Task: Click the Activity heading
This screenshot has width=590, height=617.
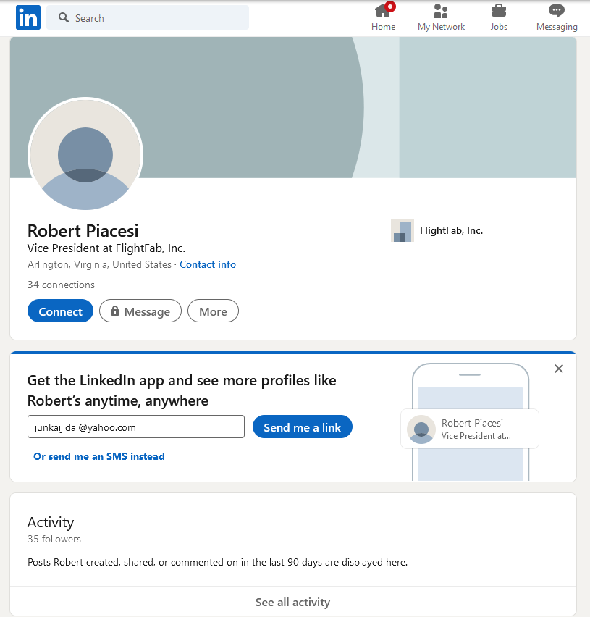Action: (x=51, y=523)
